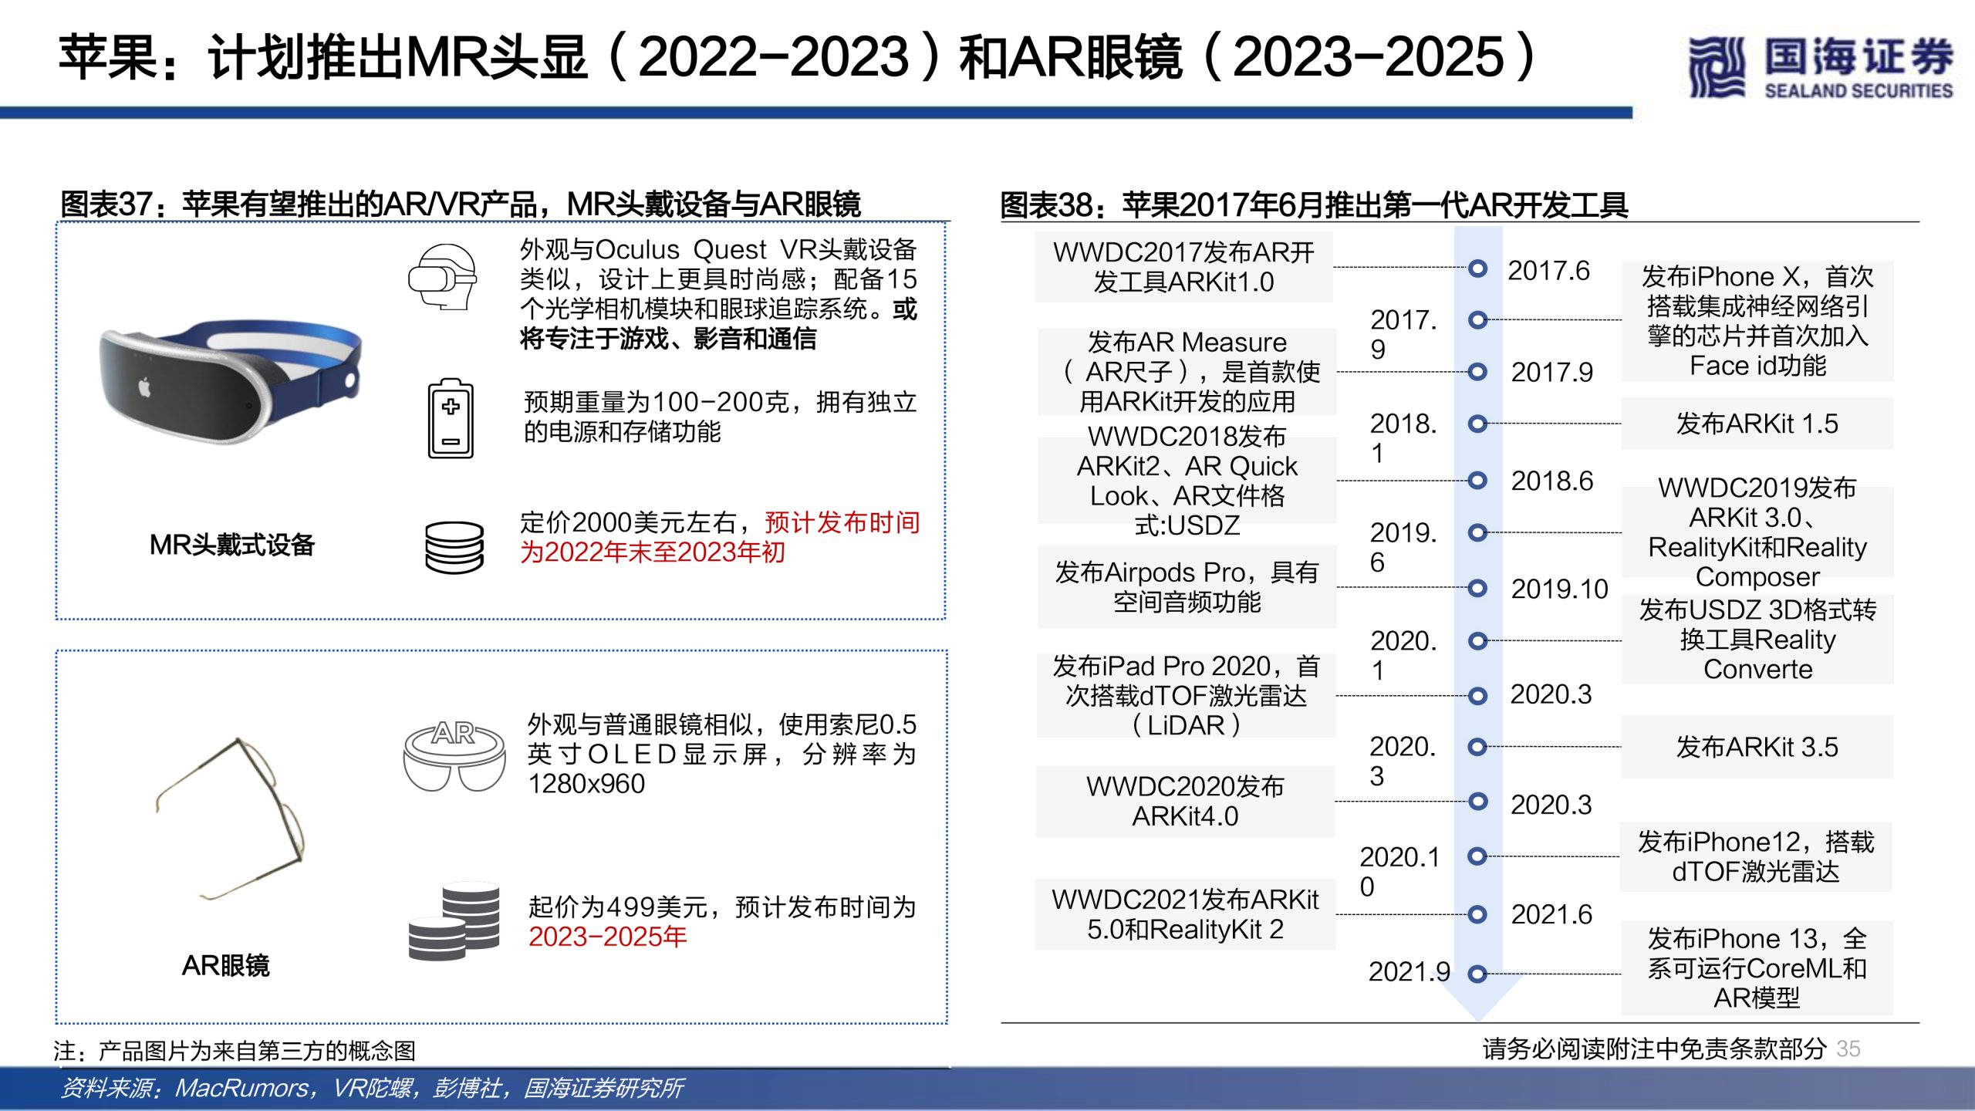Click the WWDC2017发布AR开发工具ARKit1.0 box
1975x1111 pixels.
click(x=1183, y=267)
